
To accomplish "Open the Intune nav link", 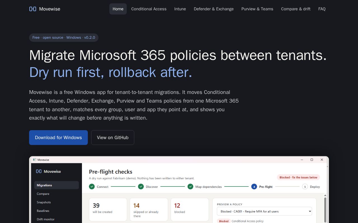I will coord(180,9).
